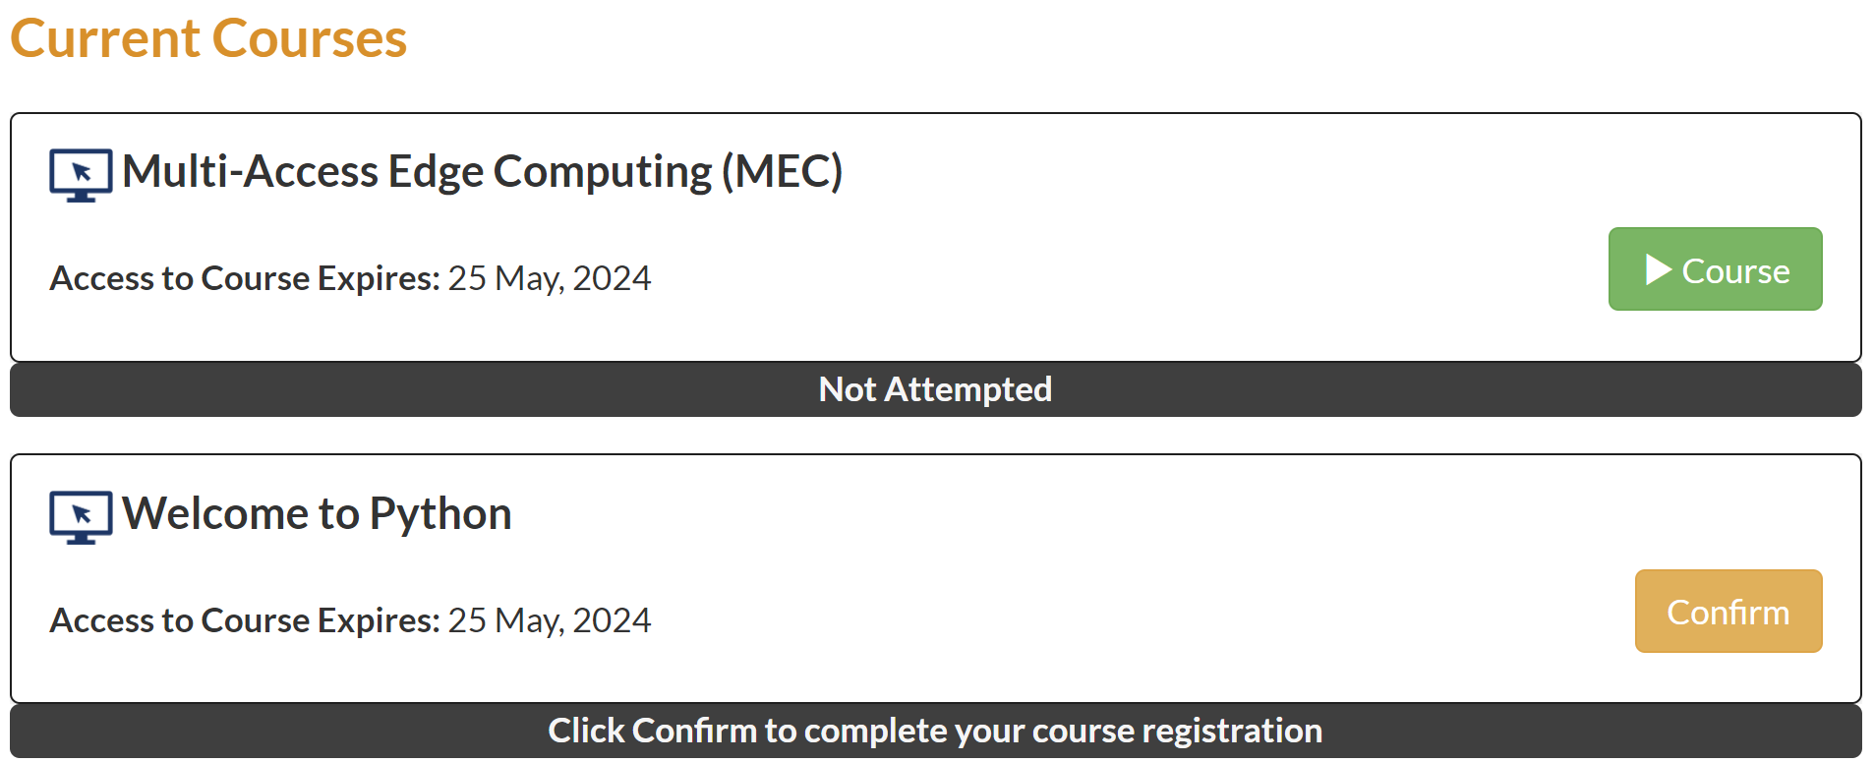This screenshot has width=1874, height=763.
Task: Select the expiry date in the MEC card
Action: click(550, 278)
